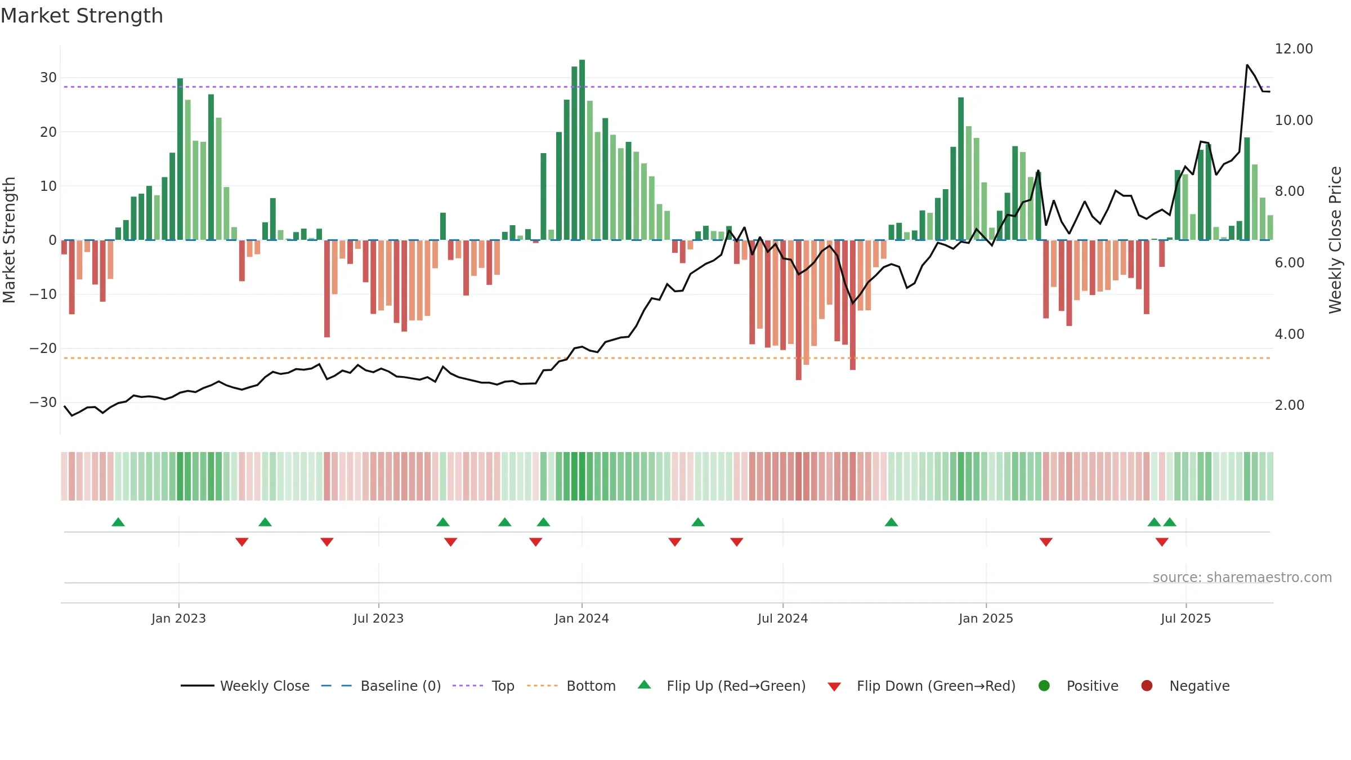This screenshot has width=1351, height=760.
Task: Toggle the Top legend entry
Action: 484,686
